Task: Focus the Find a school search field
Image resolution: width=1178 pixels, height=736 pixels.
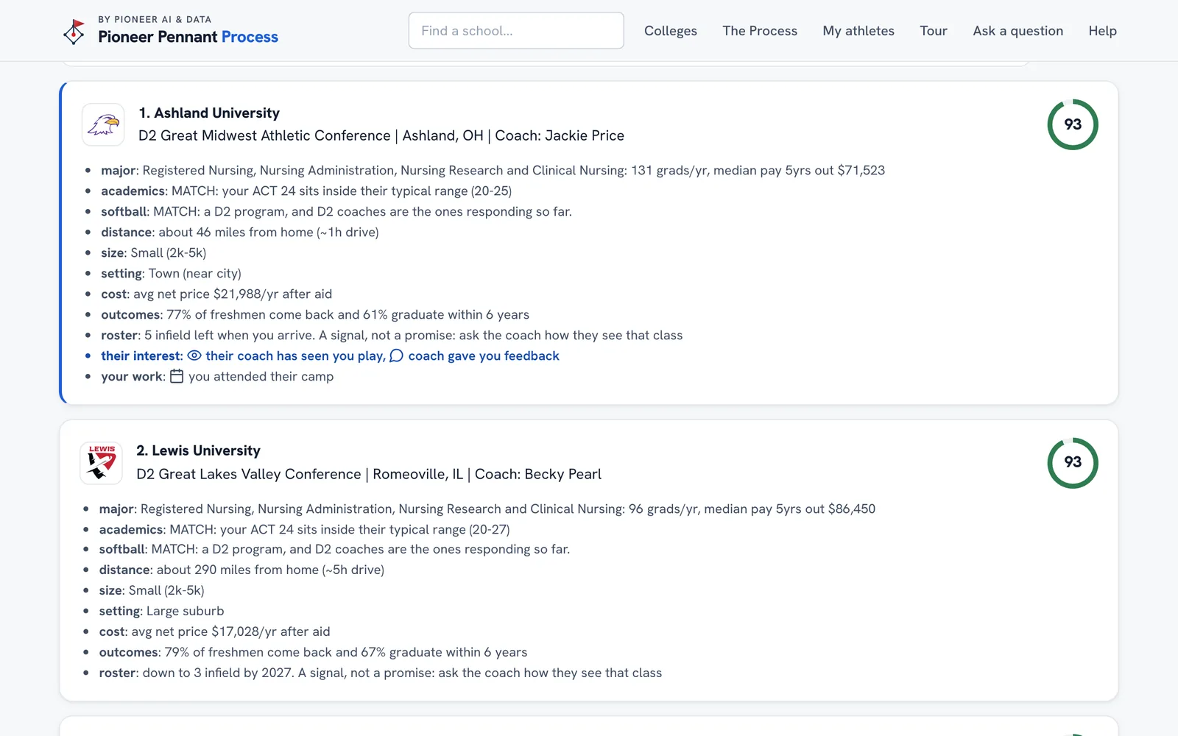Action: 516,31
